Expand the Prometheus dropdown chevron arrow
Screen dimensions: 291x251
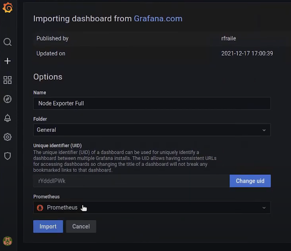264,208
